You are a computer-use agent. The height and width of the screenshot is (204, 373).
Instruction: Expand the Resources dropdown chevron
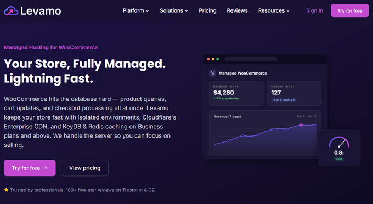pos(288,11)
